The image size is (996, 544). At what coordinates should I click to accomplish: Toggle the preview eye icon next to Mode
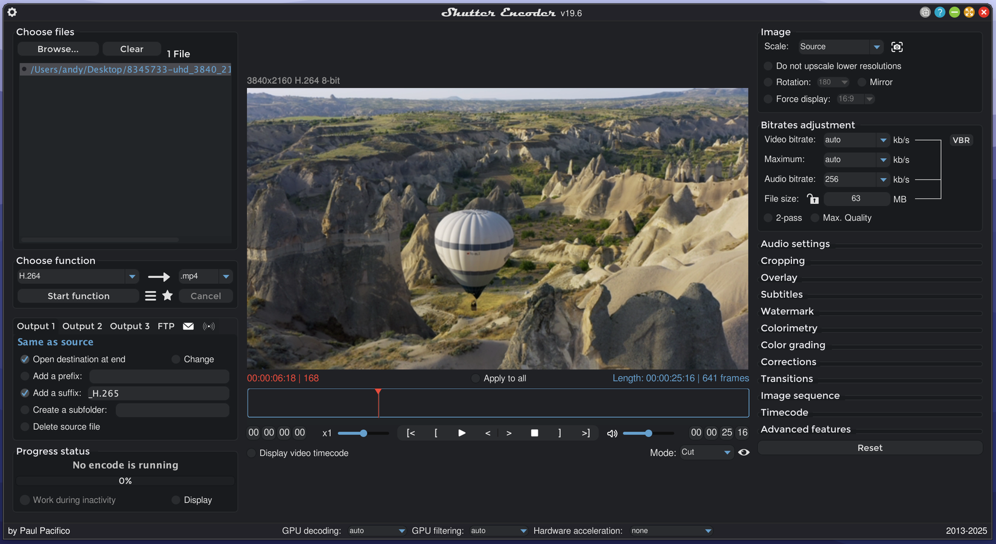coord(744,452)
